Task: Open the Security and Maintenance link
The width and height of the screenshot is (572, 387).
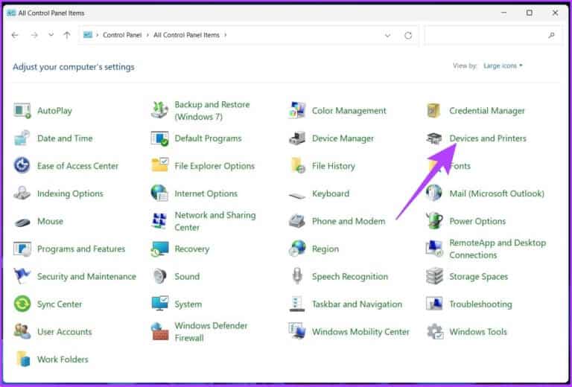Action: click(87, 277)
